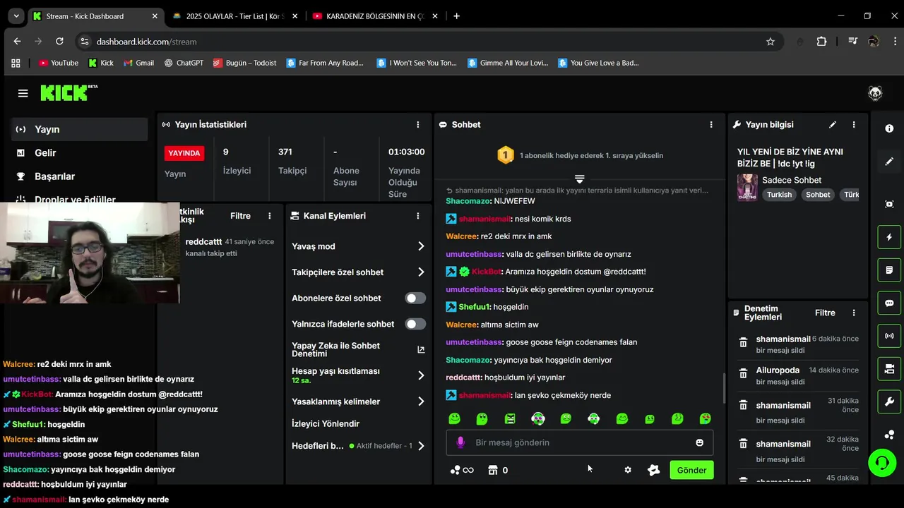Click the Kick logo

69,92
